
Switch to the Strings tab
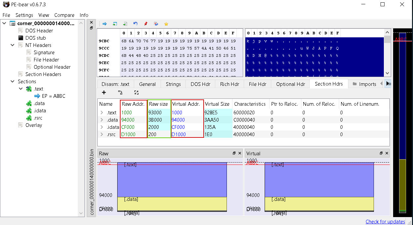coord(173,84)
